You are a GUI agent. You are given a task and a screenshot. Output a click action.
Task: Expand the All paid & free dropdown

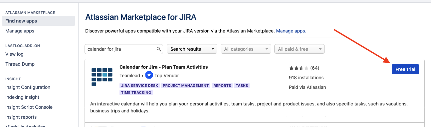point(300,49)
